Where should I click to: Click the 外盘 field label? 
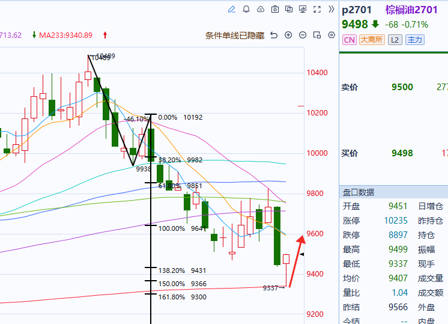(426, 307)
